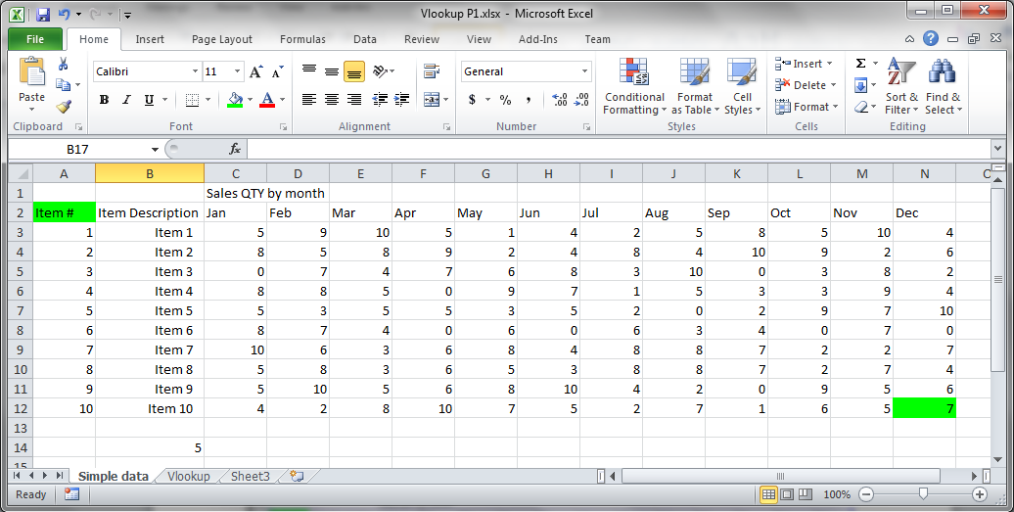This screenshot has height=512, width=1014.
Task: Open Conditional Formatting in the Styles group
Action: pyautogui.click(x=634, y=86)
